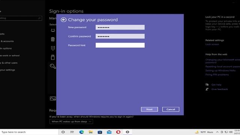
Task: Select the Windows Hello Face smiley icon
Action: pyautogui.click(x=53, y=30)
